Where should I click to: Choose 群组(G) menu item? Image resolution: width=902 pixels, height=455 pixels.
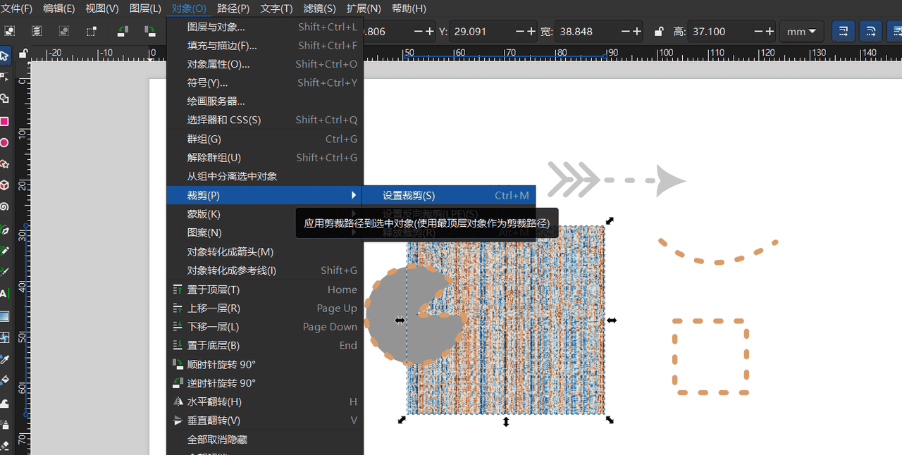pyautogui.click(x=264, y=139)
